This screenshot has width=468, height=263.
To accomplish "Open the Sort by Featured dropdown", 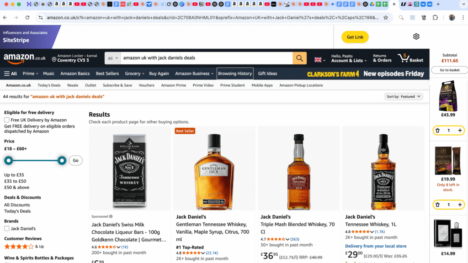I will tap(404, 97).
